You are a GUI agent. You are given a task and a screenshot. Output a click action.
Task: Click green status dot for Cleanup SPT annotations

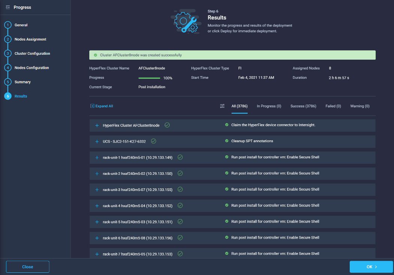(227, 141)
